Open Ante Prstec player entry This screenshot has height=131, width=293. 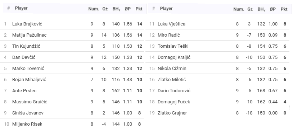pyautogui.click(x=24, y=90)
